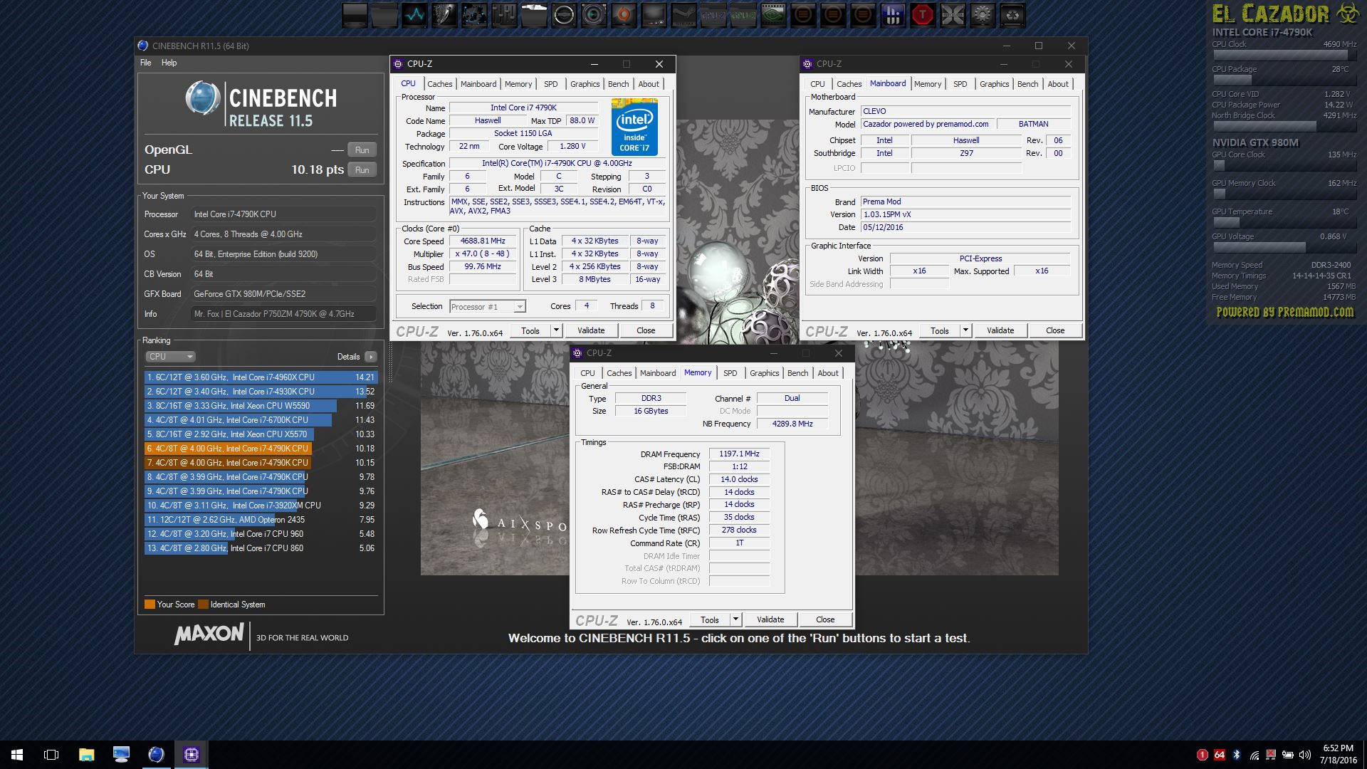Open Tools dropdown arrow in Memory window
1367x769 pixels.
click(735, 619)
